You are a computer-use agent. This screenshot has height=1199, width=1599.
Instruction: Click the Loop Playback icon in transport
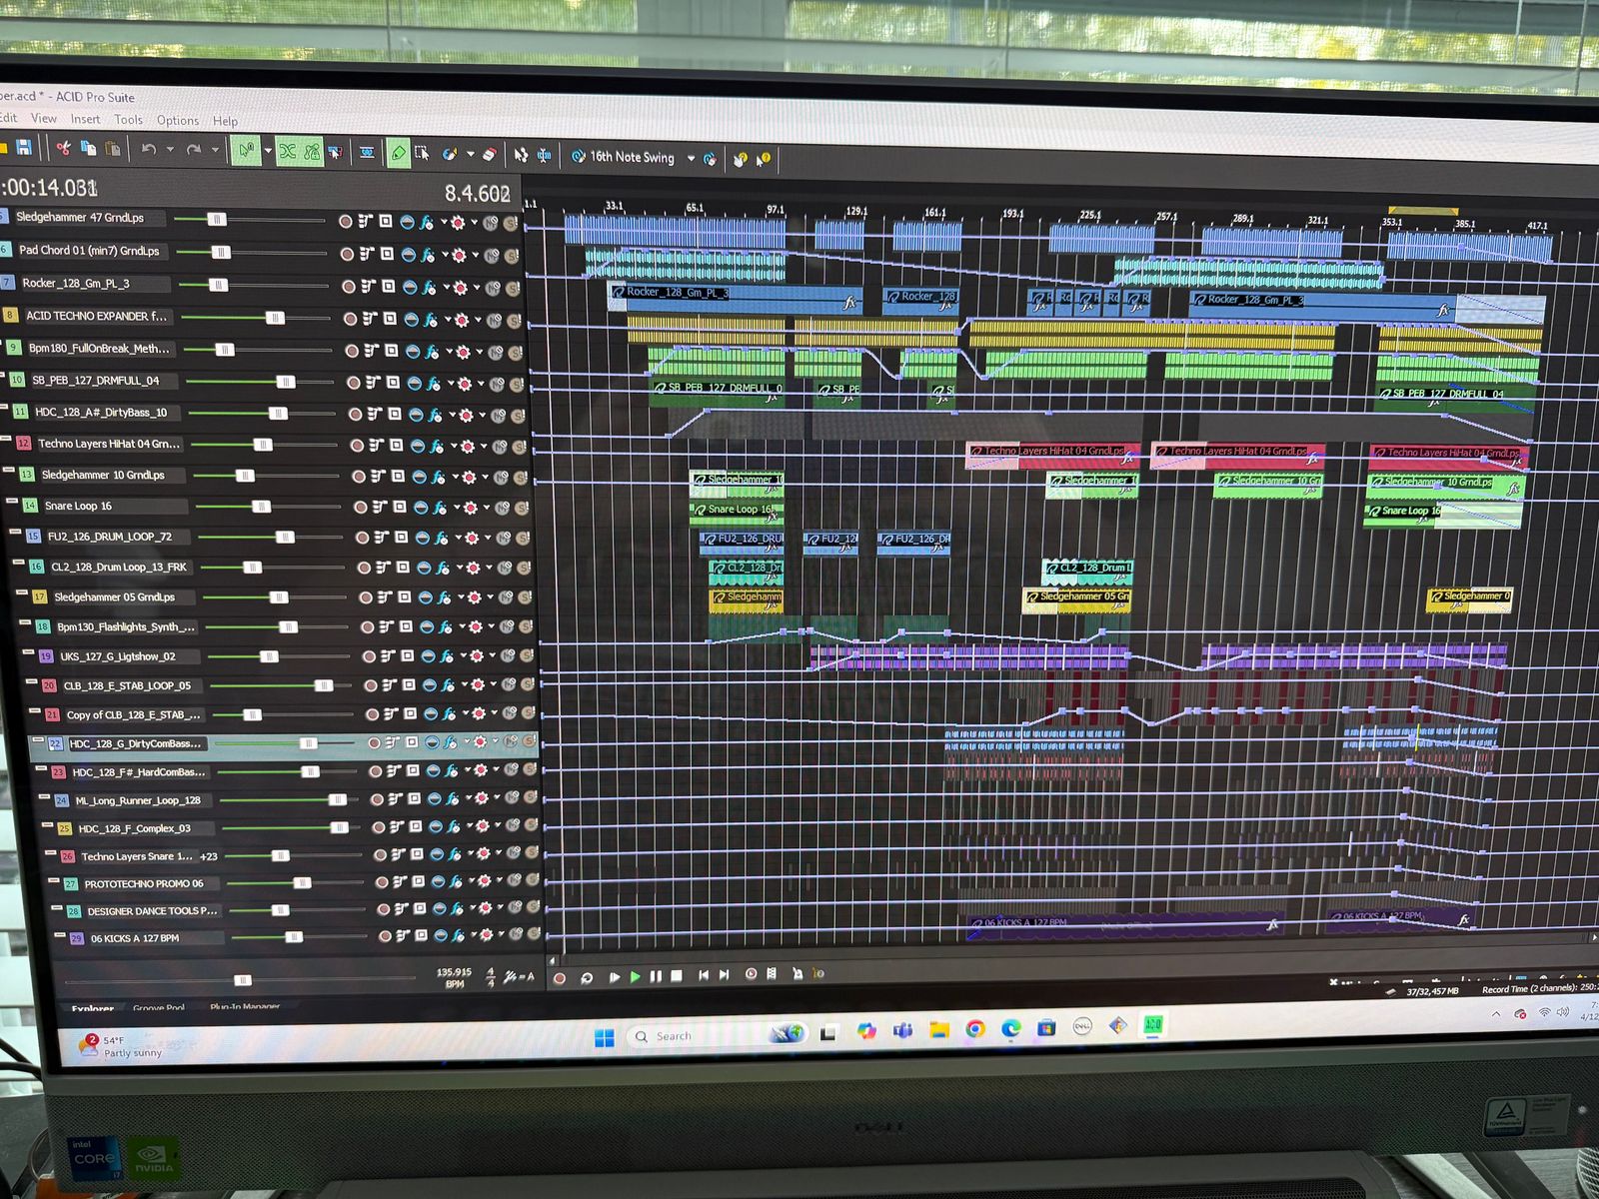point(587,977)
